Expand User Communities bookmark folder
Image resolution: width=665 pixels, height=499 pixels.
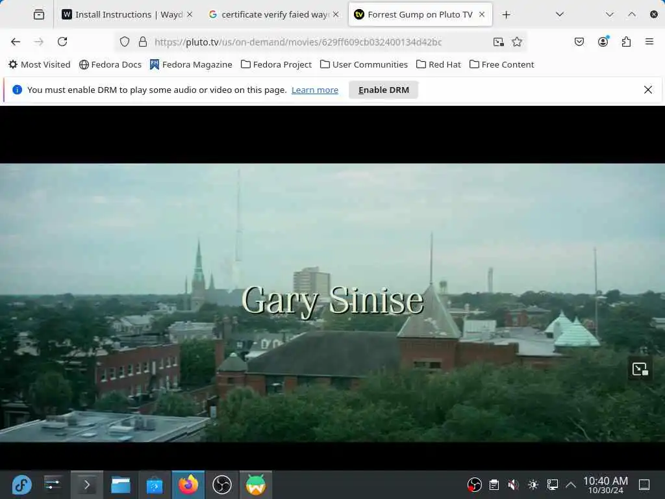click(x=364, y=64)
